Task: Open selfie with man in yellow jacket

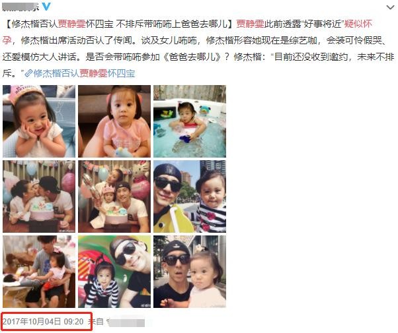Action: pos(190,197)
